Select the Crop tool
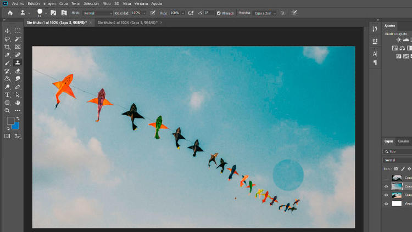412x232 pixels. click(x=7, y=47)
